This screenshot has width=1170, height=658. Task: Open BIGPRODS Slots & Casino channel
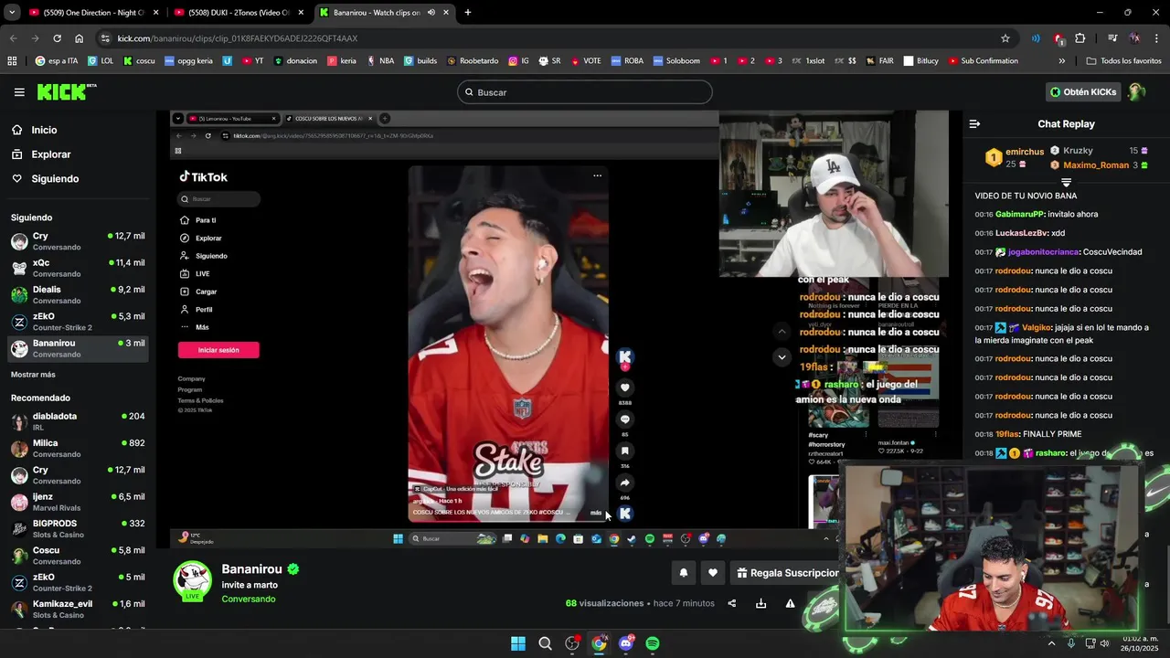pyautogui.click(x=79, y=528)
